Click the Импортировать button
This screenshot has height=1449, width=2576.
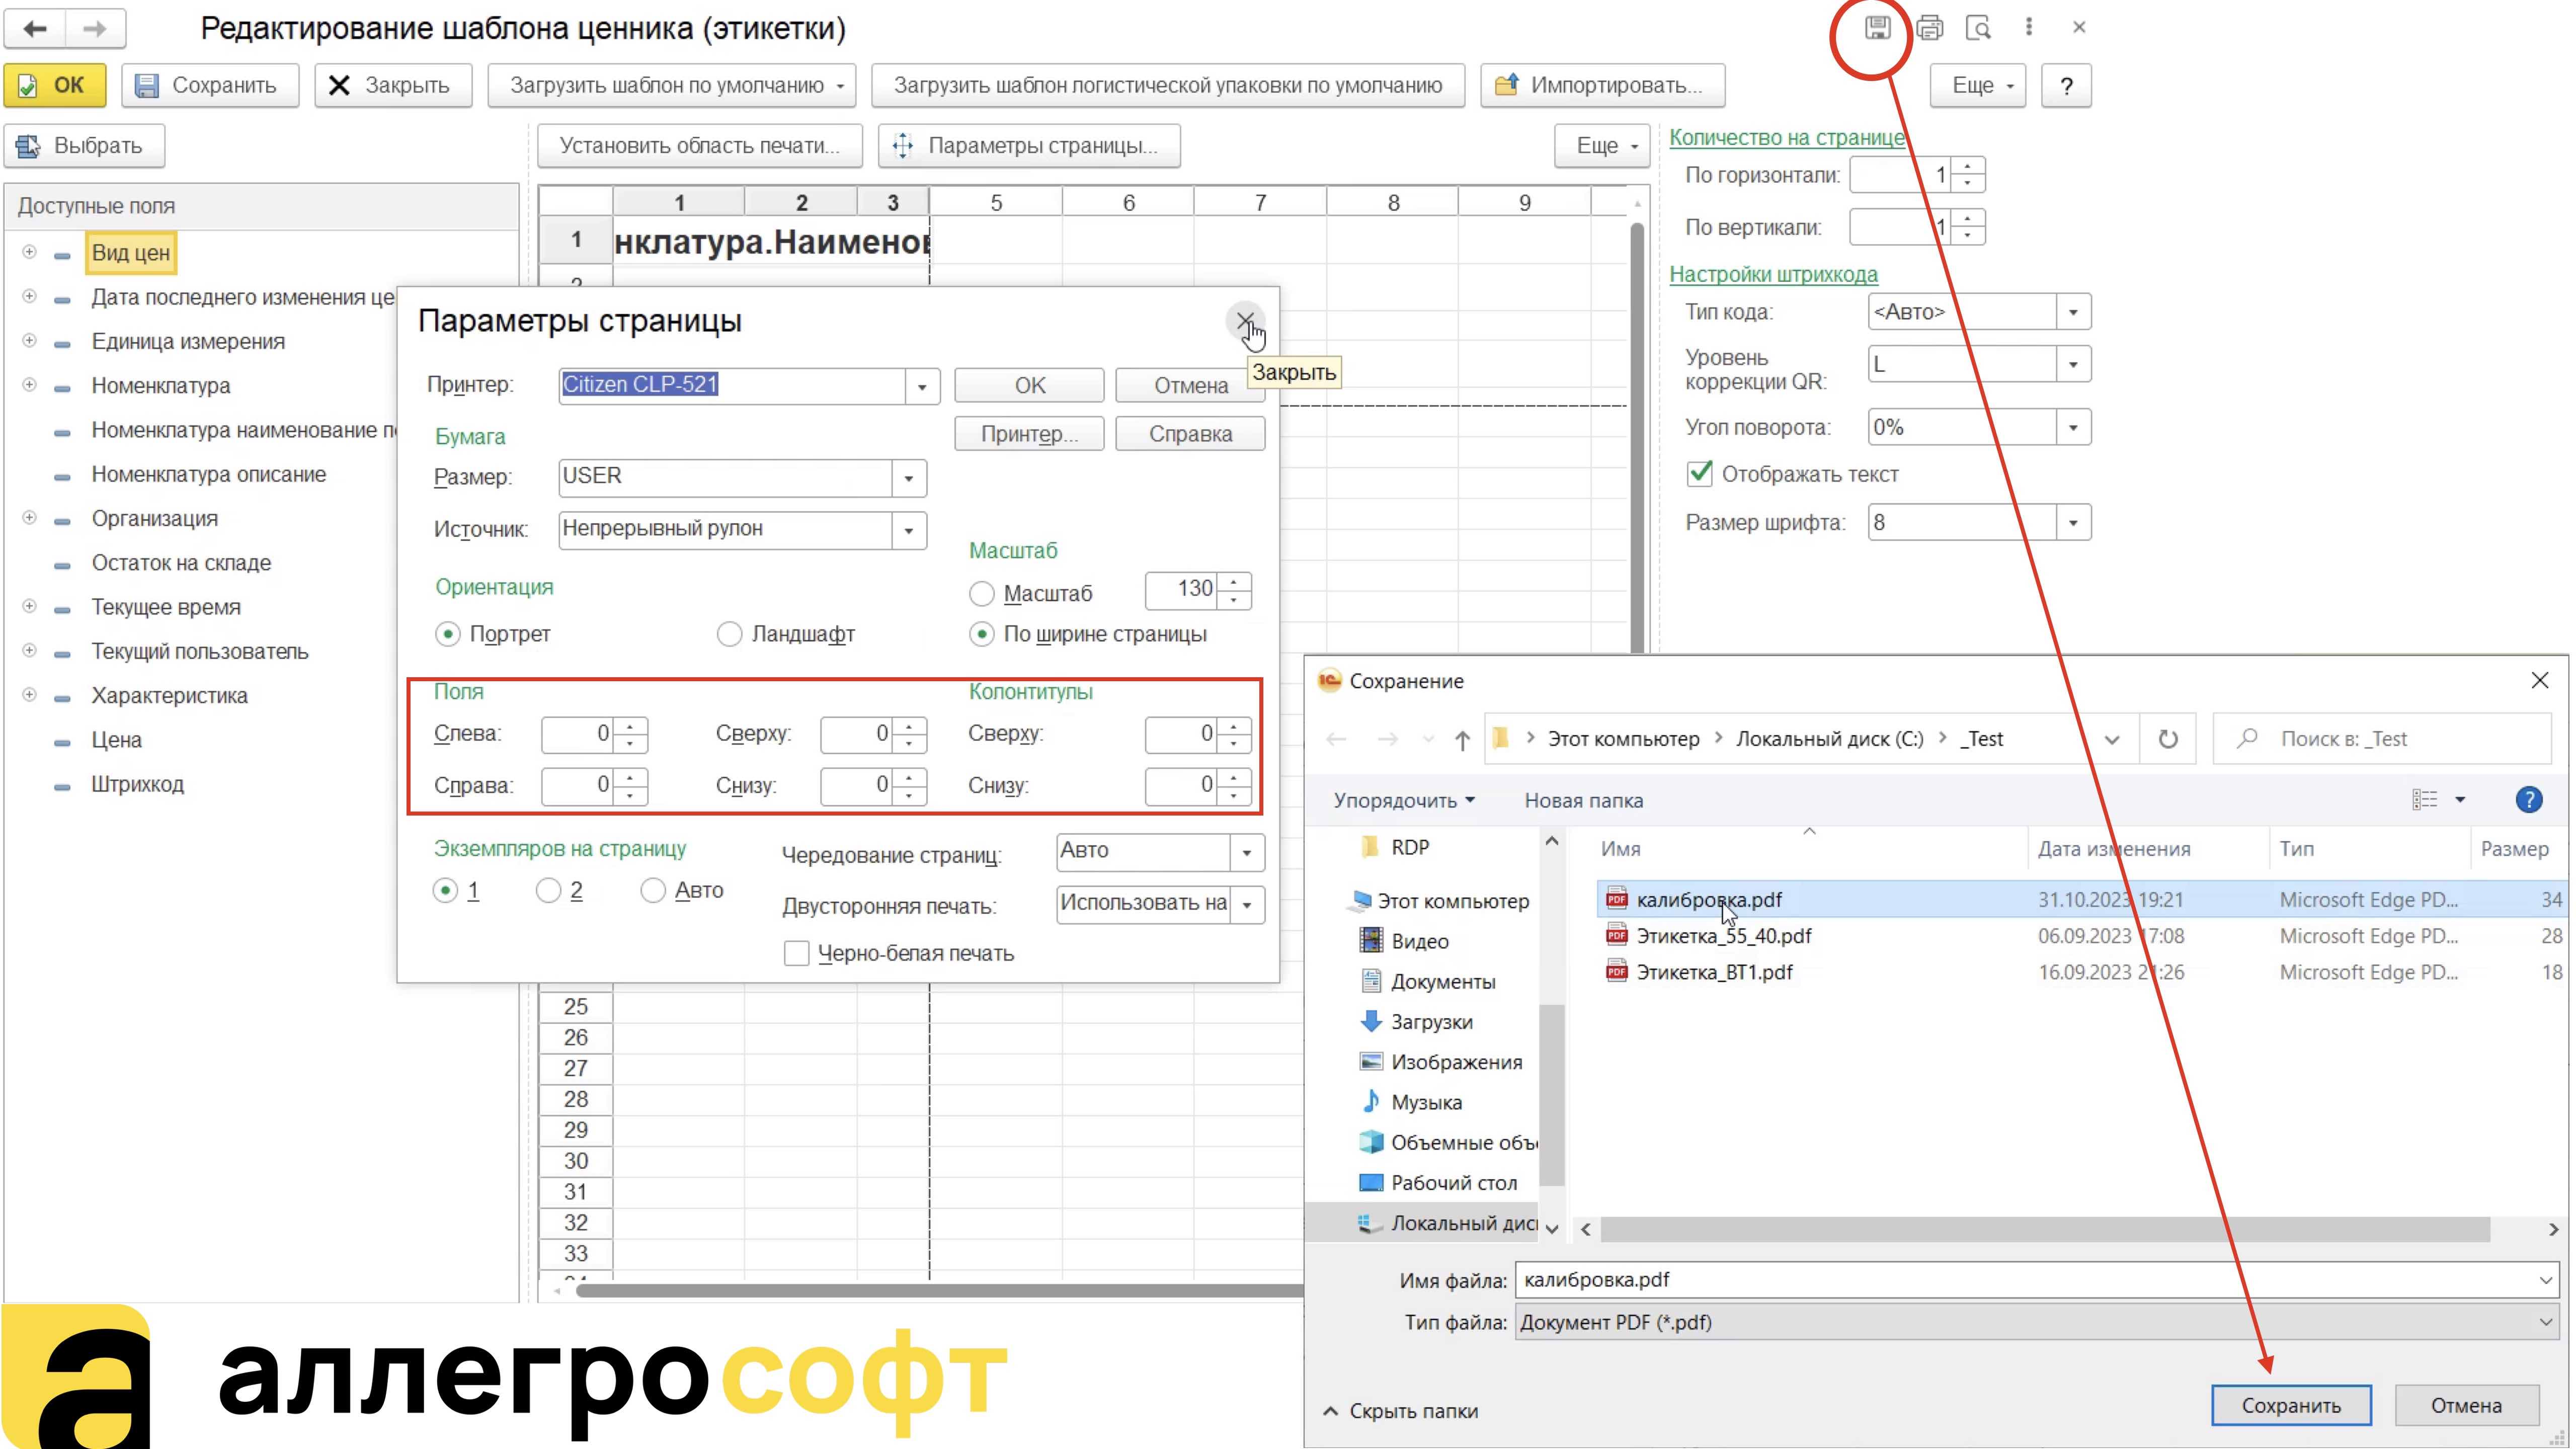pos(1602,86)
